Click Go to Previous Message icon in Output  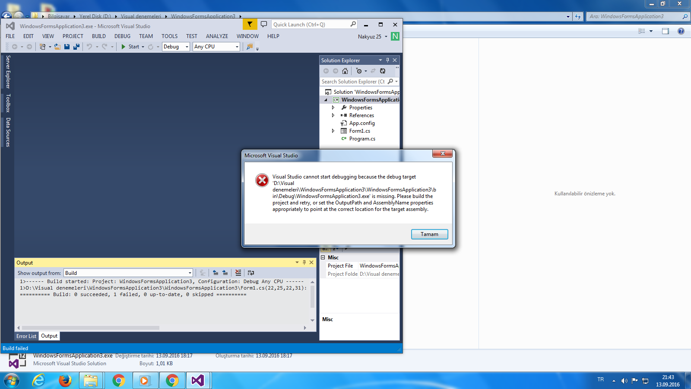click(216, 273)
